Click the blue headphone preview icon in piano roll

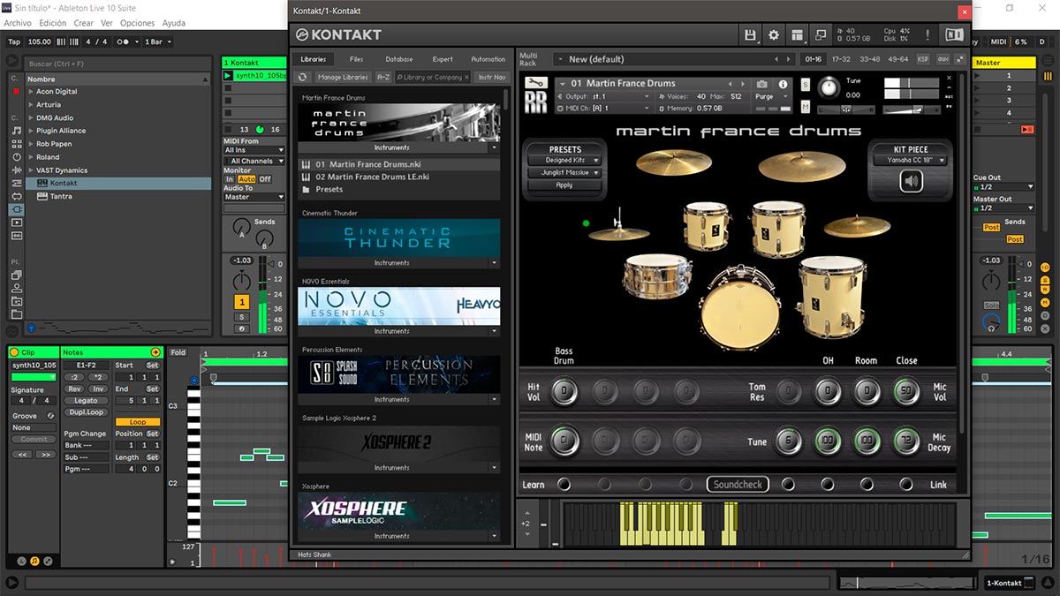pyautogui.click(x=194, y=381)
